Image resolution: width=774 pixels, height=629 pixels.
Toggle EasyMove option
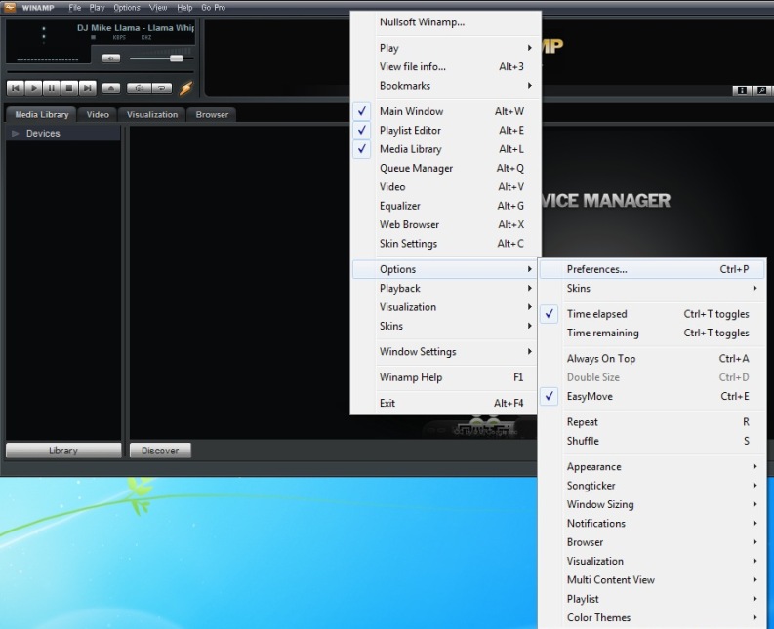click(652, 396)
